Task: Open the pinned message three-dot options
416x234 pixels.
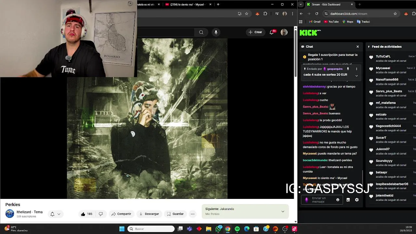Action: [357, 69]
